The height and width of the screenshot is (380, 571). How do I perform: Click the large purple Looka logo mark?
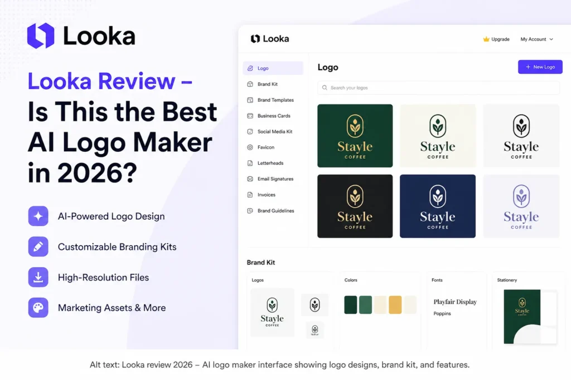(x=41, y=36)
